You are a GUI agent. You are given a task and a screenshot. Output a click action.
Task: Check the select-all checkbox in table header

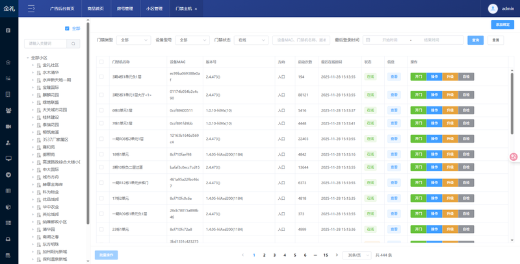pos(101,62)
